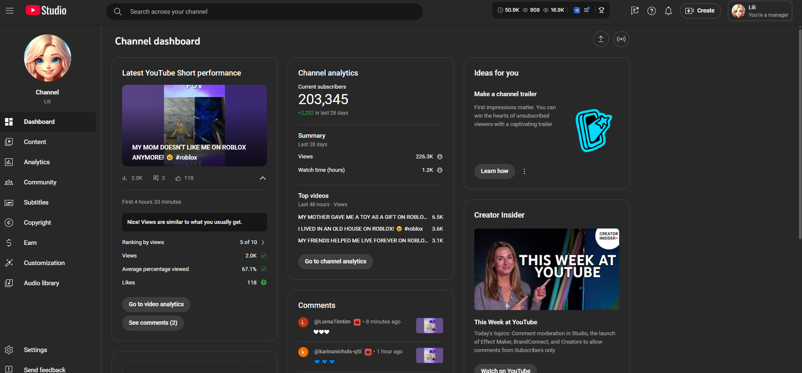Toggle the hamburger menu to collapse sidebar
The width and height of the screenshot is (802, 373).
pos(10,10)
